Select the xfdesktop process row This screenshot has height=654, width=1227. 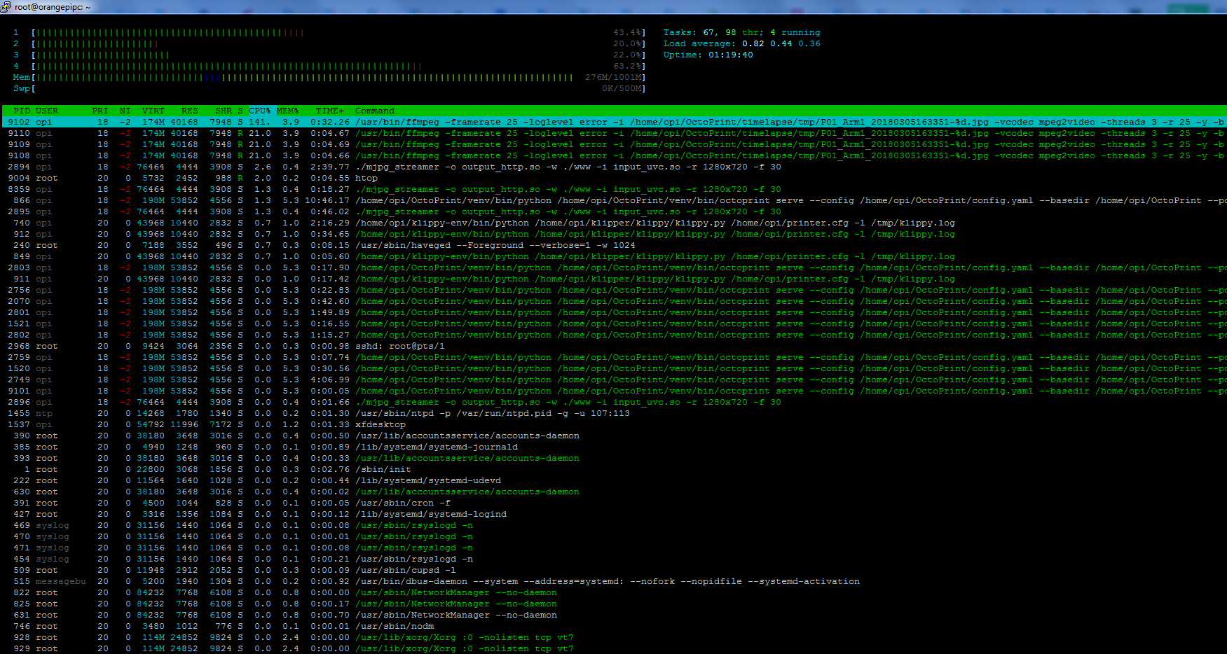pos(380,424)
